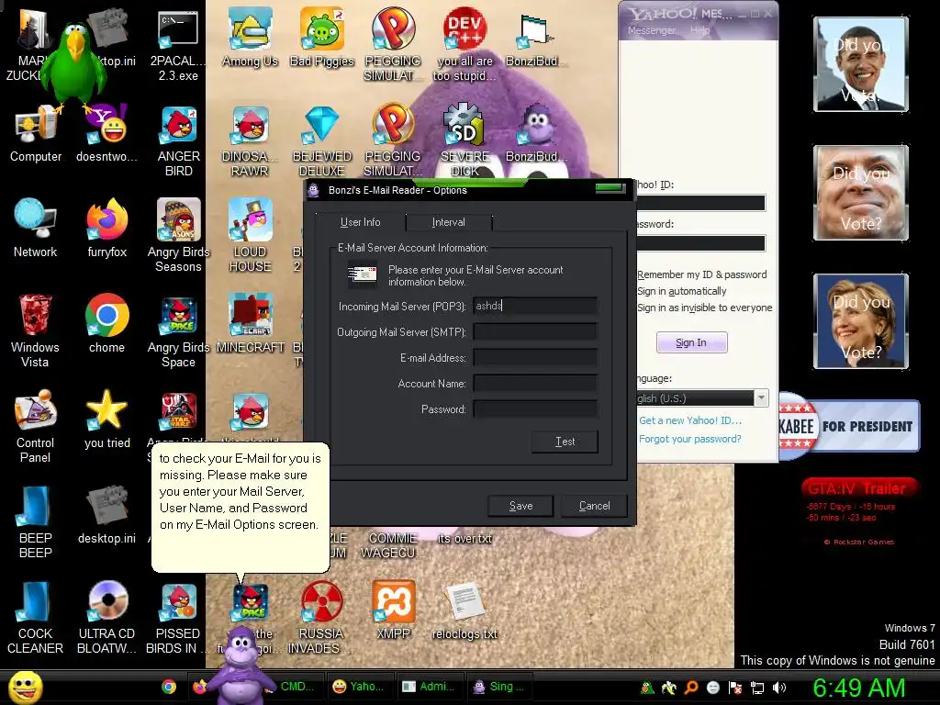
Task: Open the Angry Birds Seasons icon
Action: click(179, 235)
